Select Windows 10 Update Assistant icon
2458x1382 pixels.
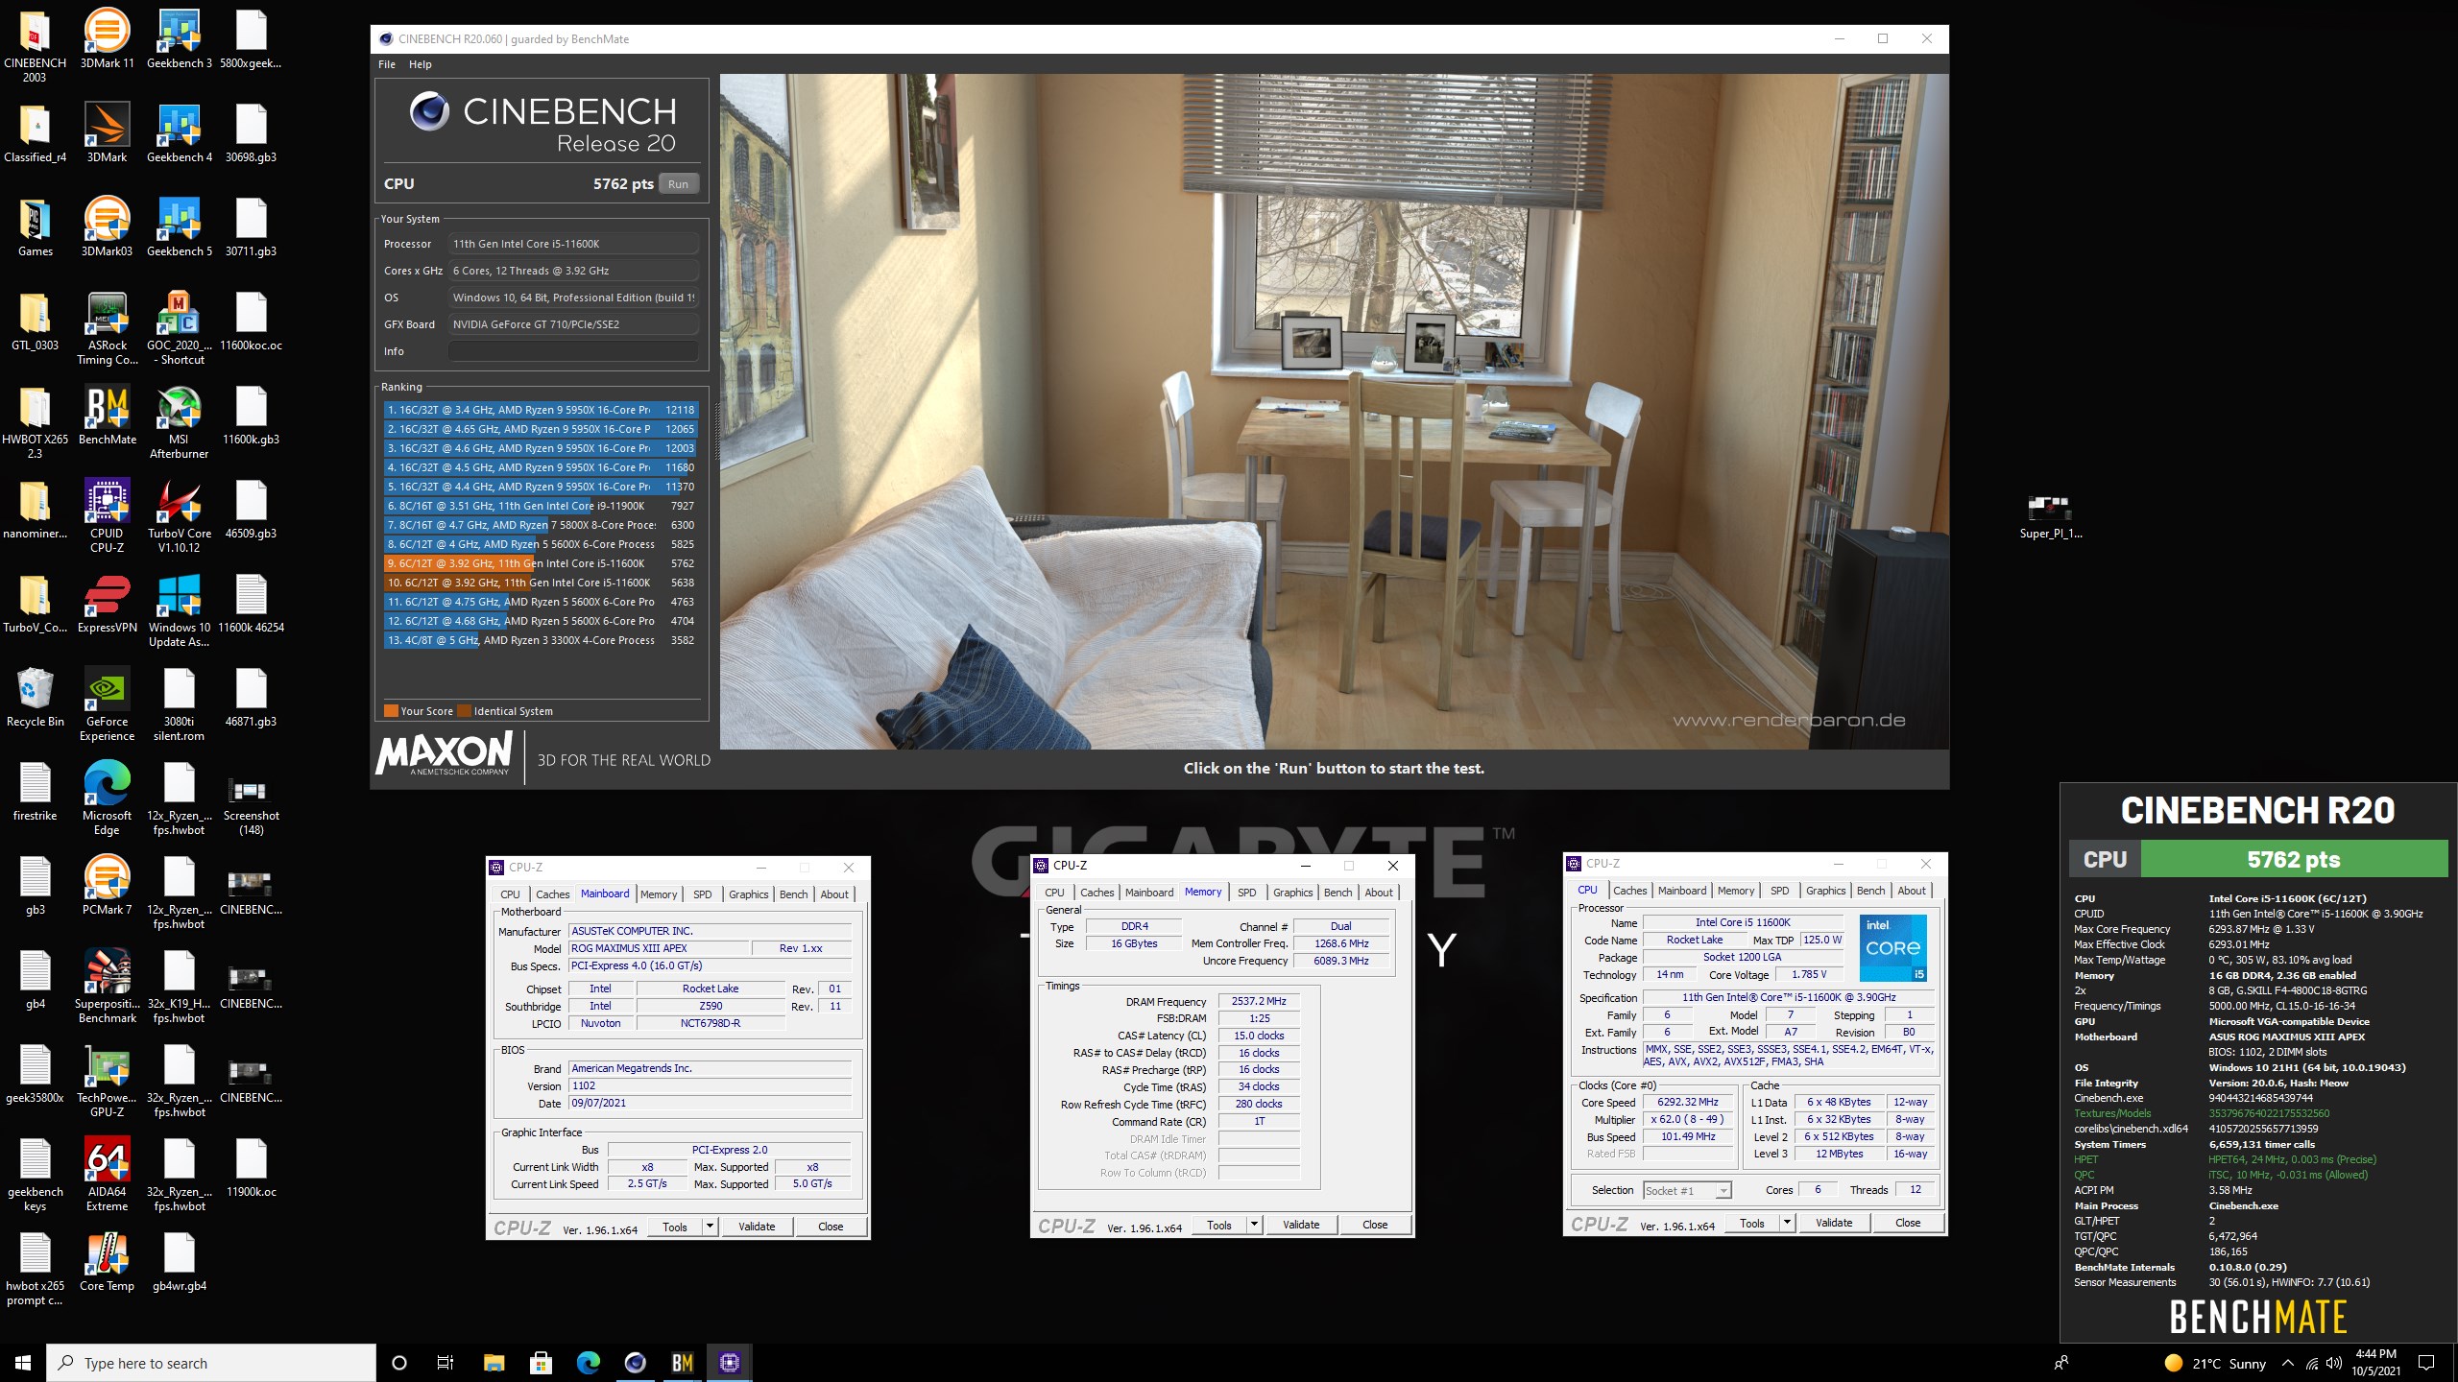tap(179, 610)
